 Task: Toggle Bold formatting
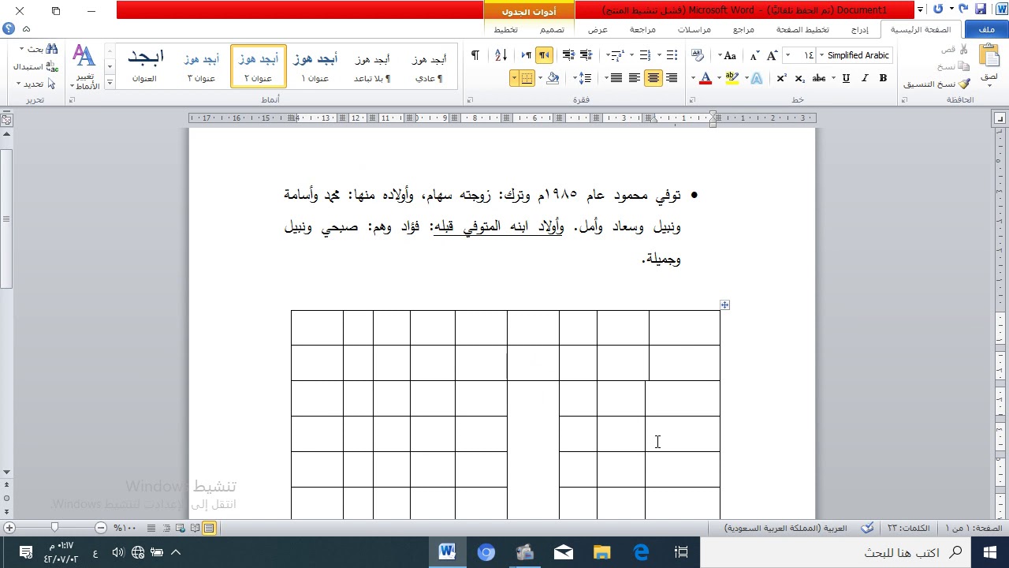click(883, 78)
